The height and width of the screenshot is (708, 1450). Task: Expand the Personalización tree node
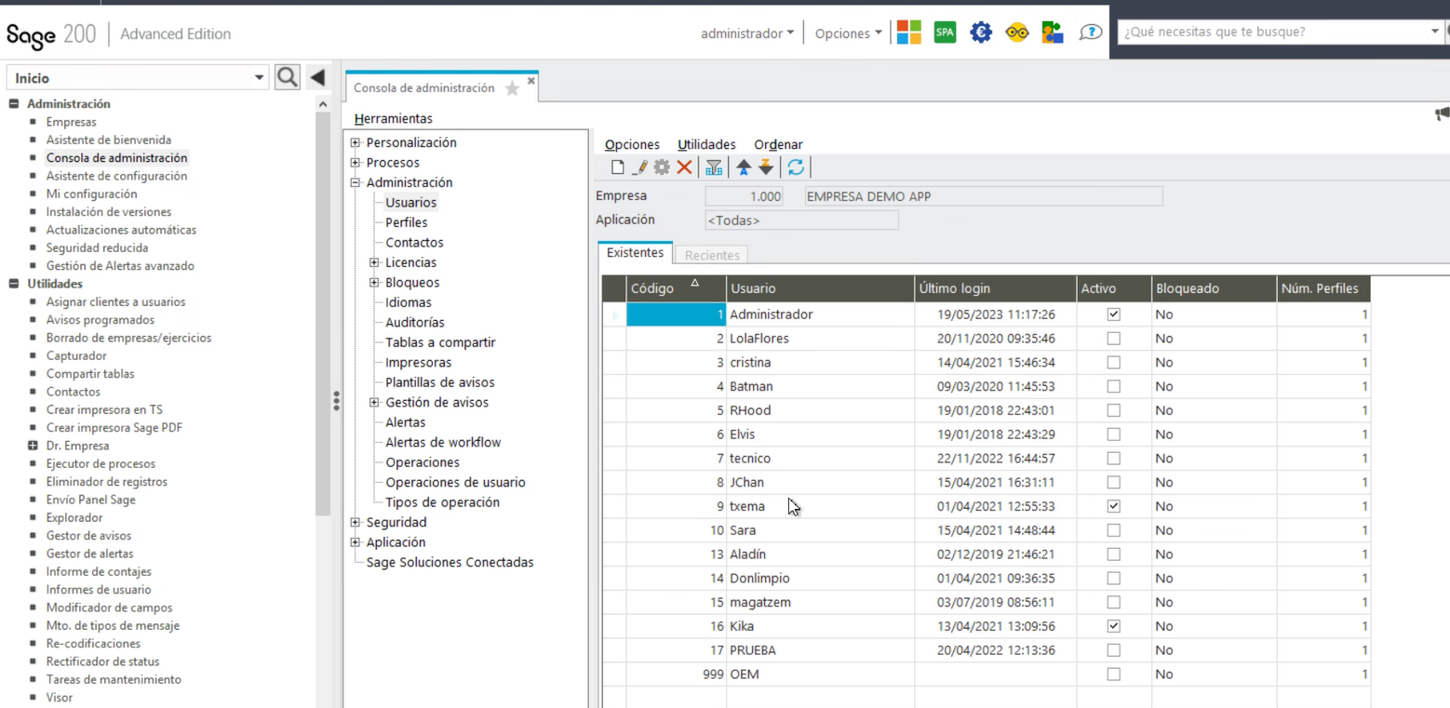356,143
